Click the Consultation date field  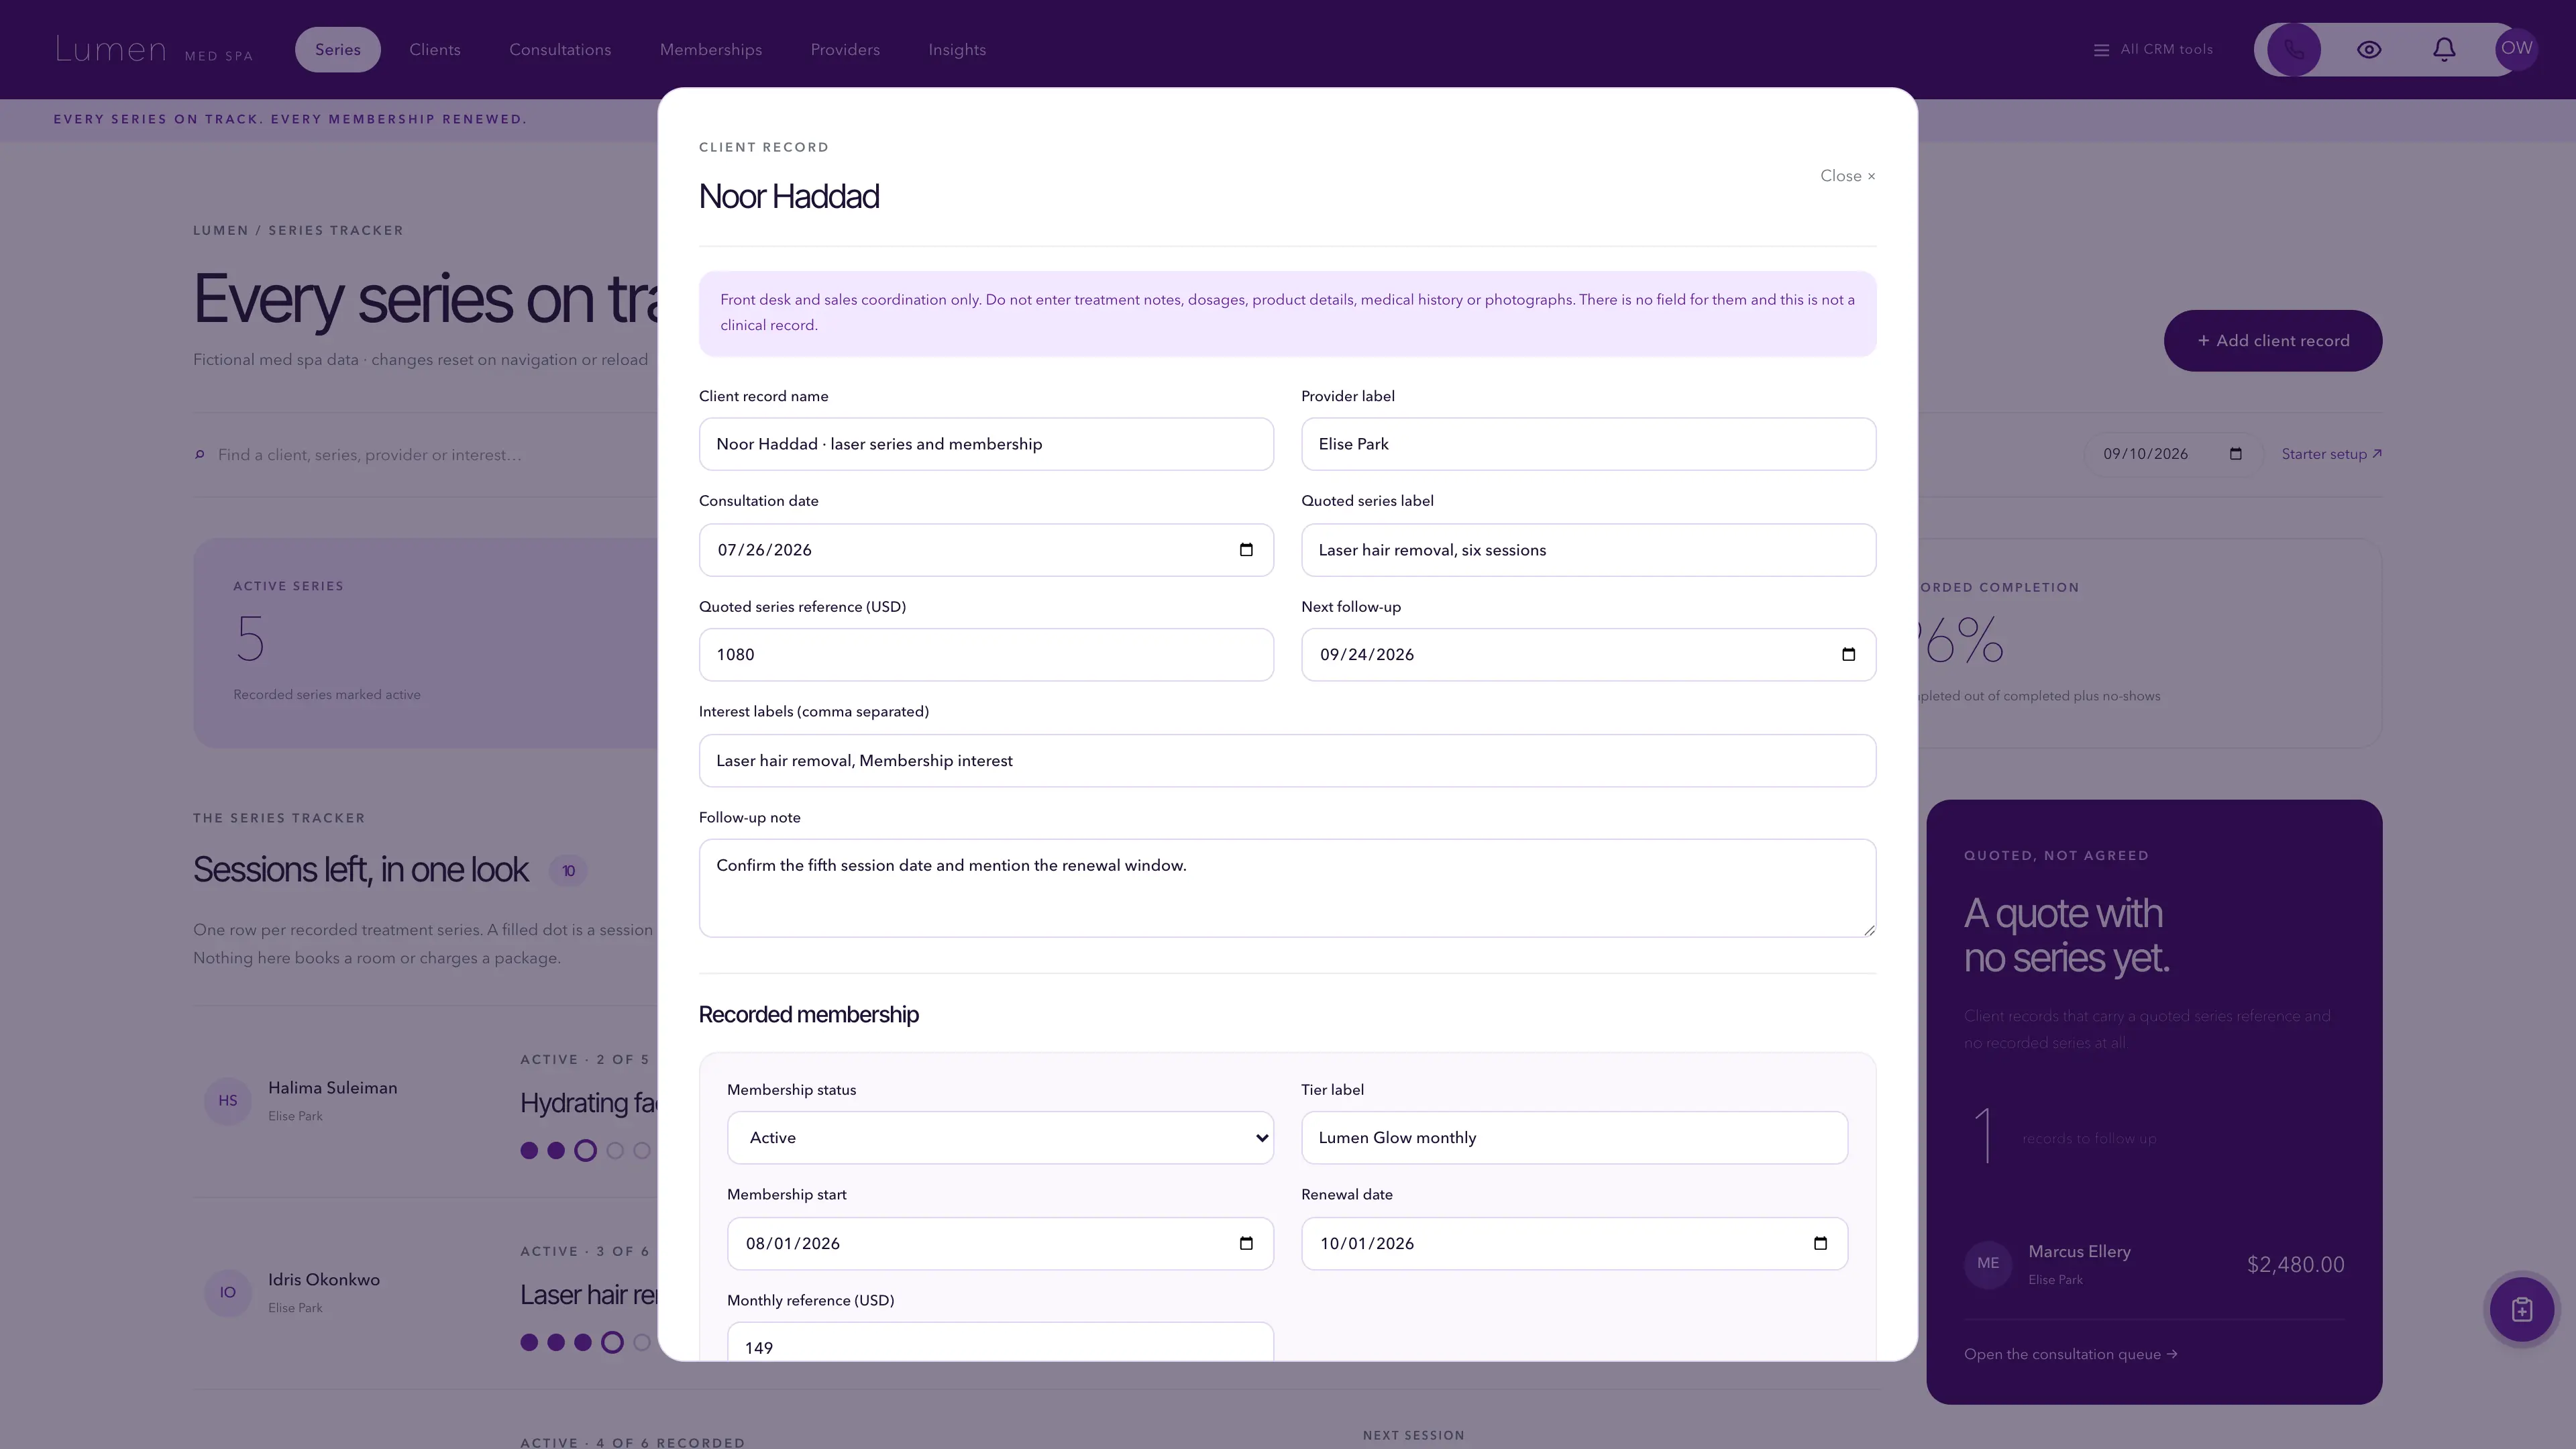tap(986, 550)
